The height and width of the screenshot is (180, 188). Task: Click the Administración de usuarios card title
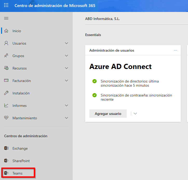coord(112,50)
